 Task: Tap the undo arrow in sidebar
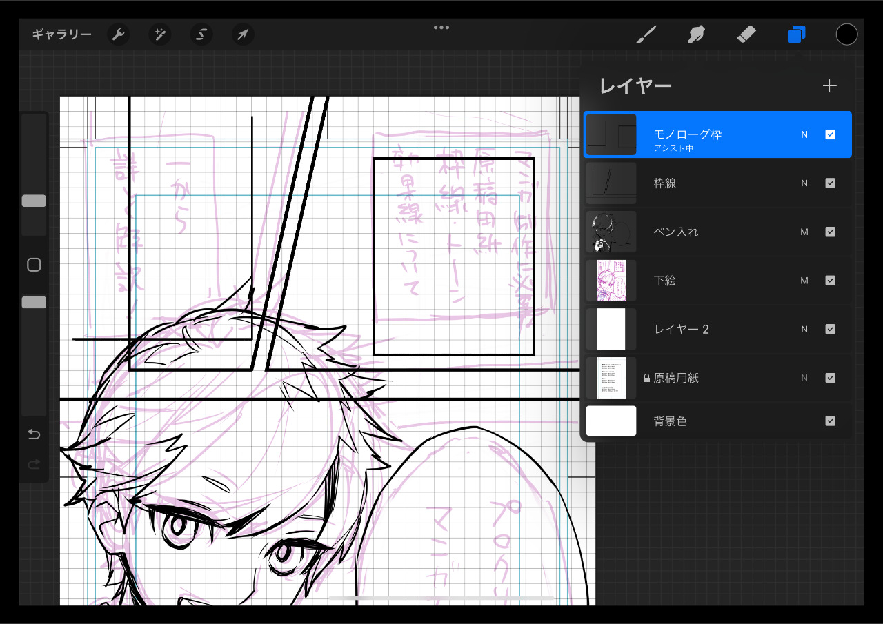tap(34, 434)
